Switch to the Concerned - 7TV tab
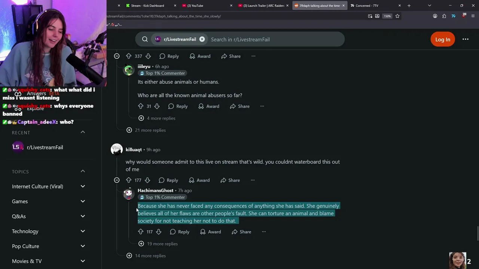The image size is (479, 269). point(367,6)
